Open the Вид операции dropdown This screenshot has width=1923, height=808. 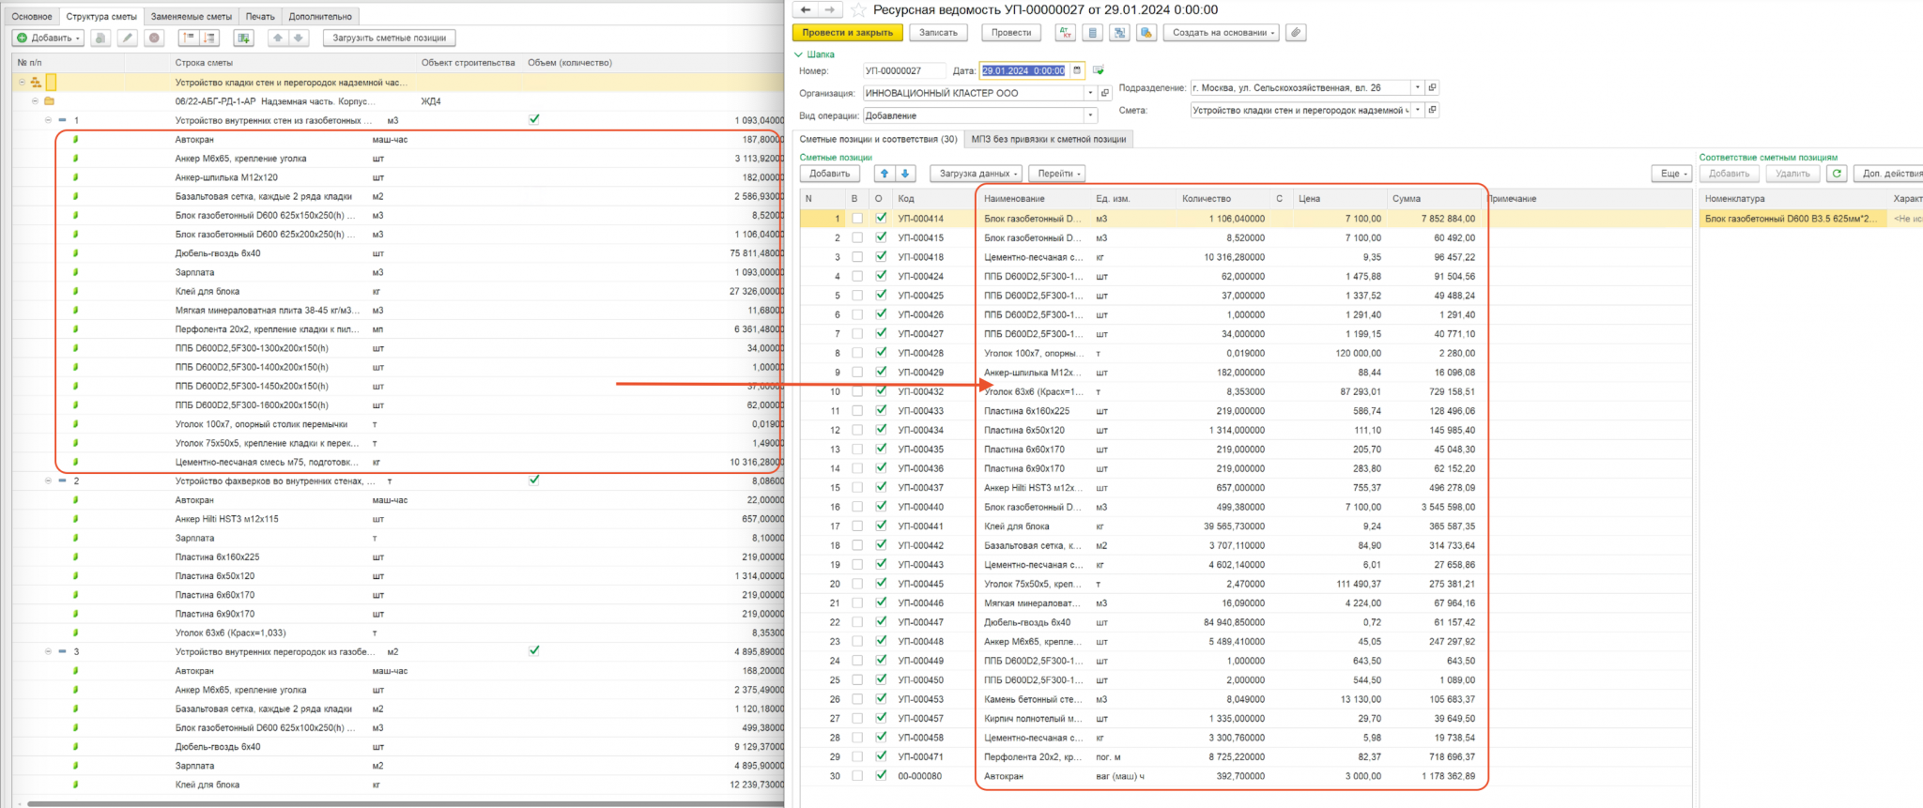1091,116
